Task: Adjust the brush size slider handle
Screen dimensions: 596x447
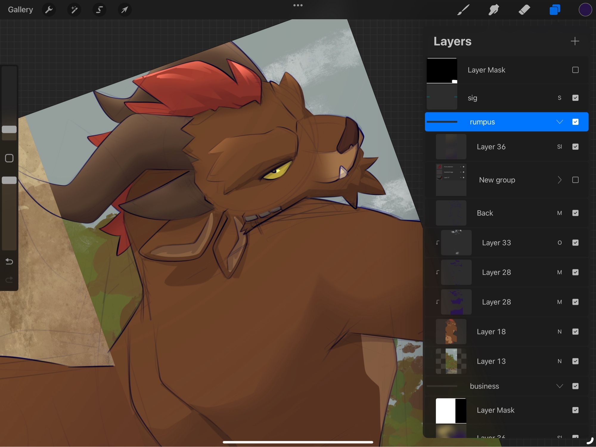Action: click(x=9, y=129)
